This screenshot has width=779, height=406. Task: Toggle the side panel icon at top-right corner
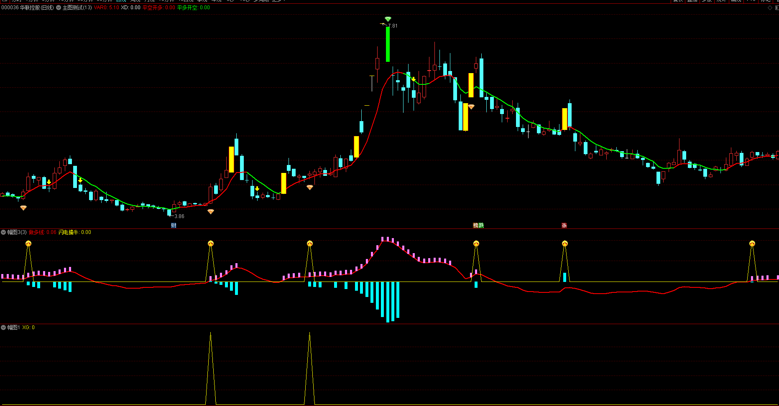776,8
